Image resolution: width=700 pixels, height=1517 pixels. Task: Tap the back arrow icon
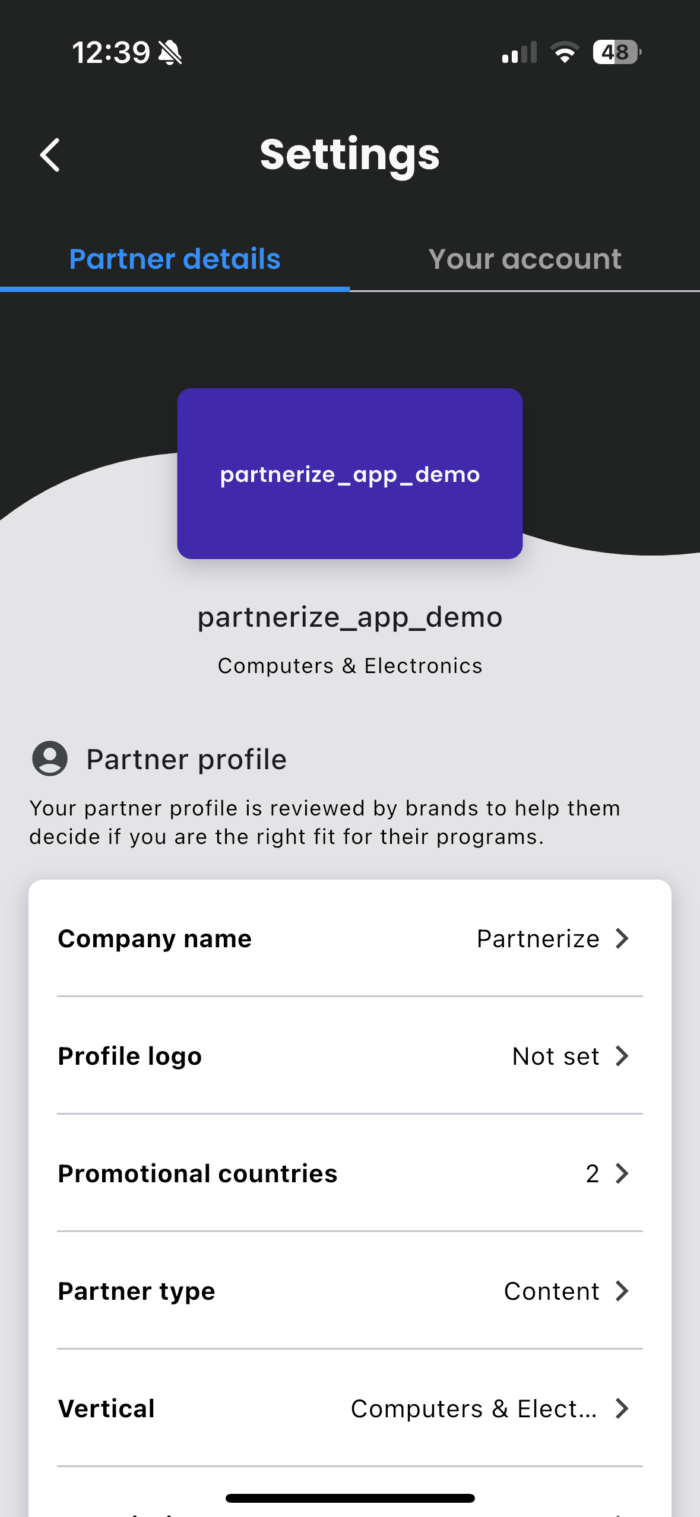click(x=50, y=155)
